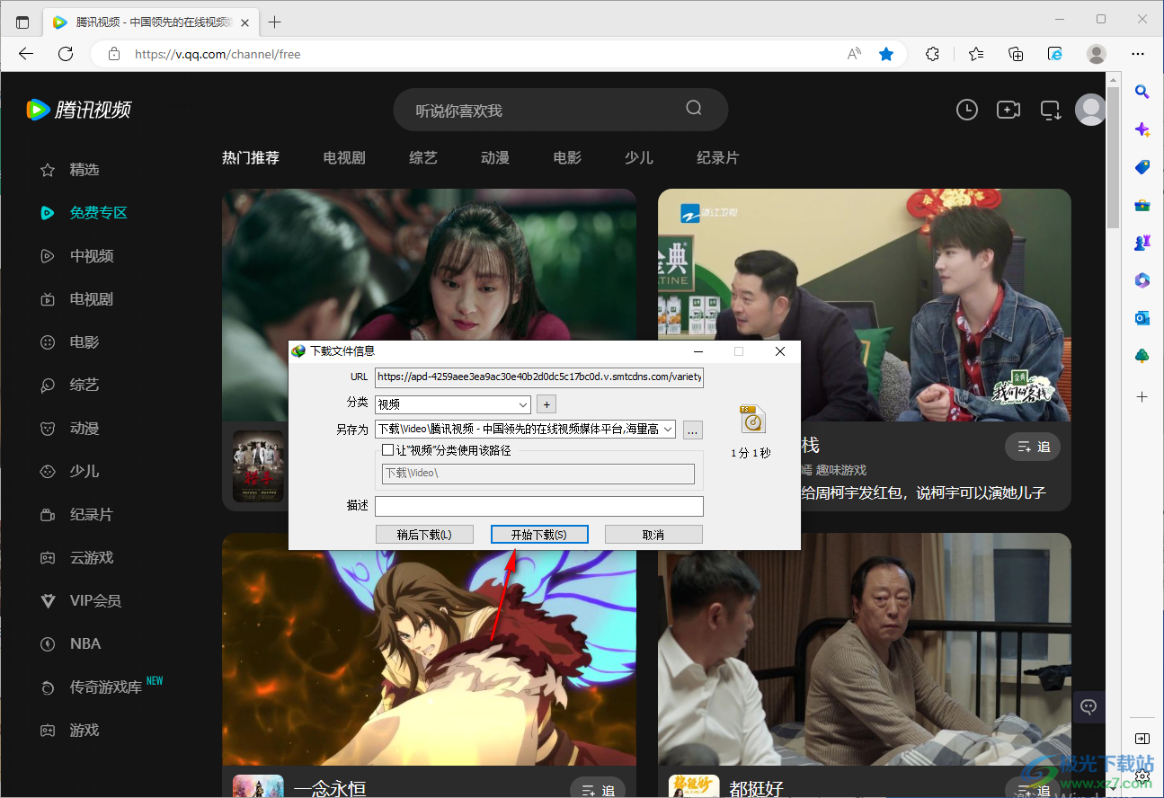This screenshot has width=1164, height=798.
Task: Click the browser back arrow
Action: click(x=26, y=54)
